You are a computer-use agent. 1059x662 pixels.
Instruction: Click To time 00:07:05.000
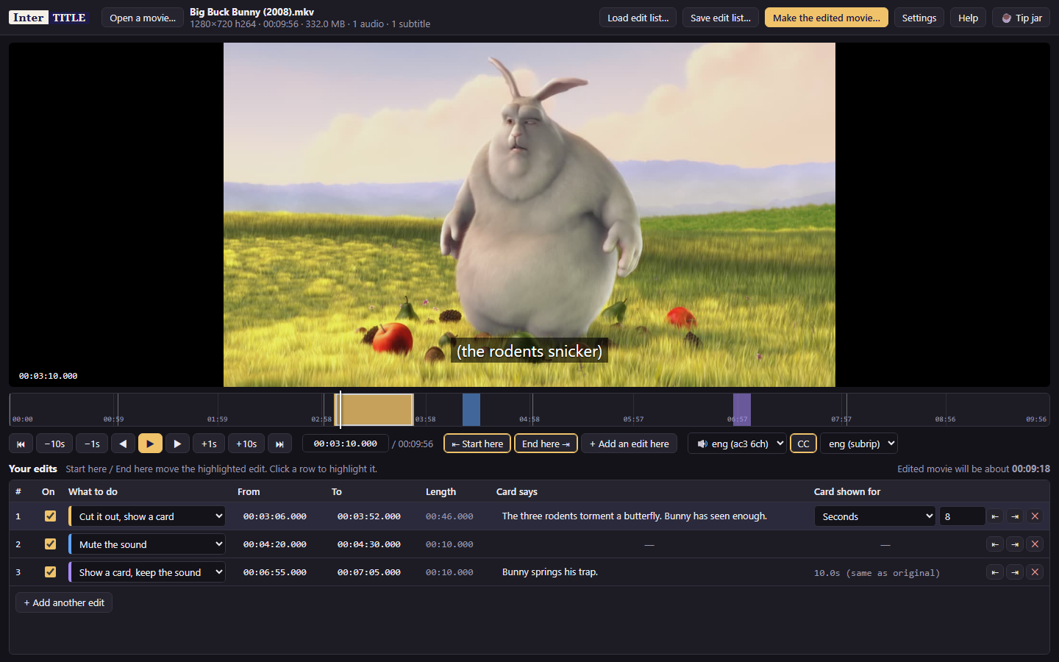click(x=369, y=572)
